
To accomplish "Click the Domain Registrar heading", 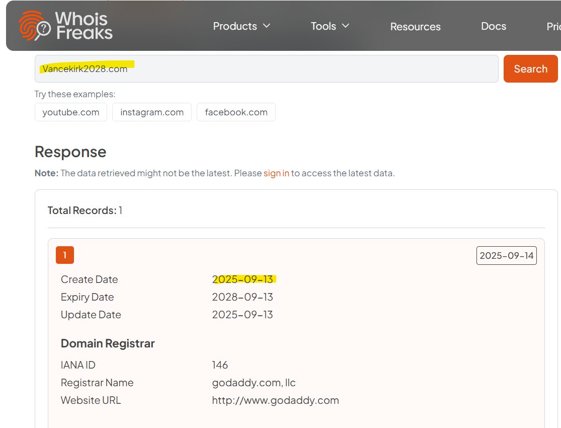I will point(108,343).
